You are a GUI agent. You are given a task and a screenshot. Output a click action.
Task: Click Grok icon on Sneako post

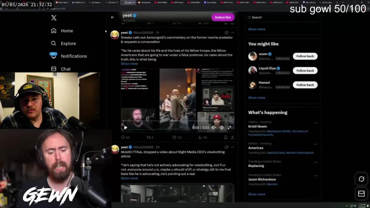coord(226,33)
